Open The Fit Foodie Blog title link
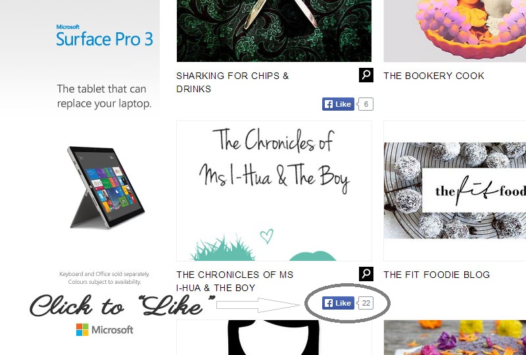This screenshot has width=526, height=355. [x=437, y=275]
